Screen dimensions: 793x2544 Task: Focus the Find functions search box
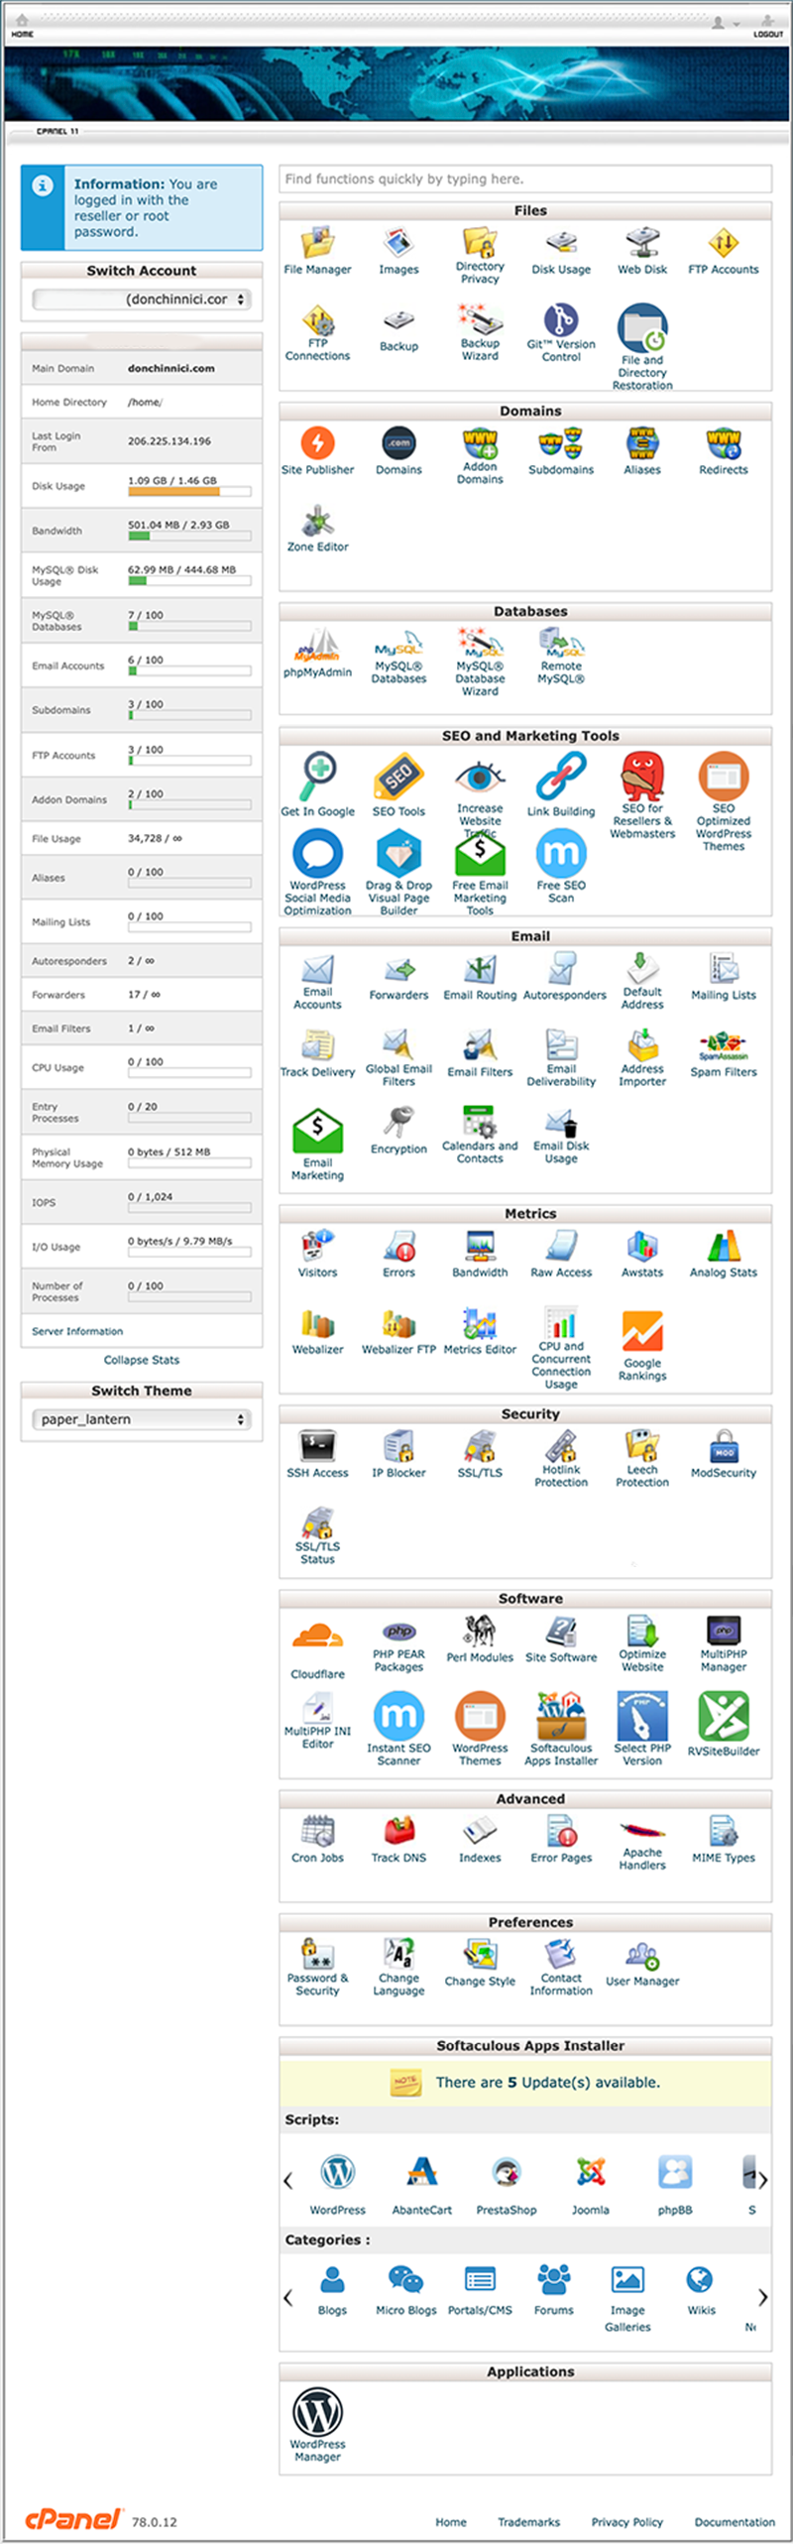point(525,179)
